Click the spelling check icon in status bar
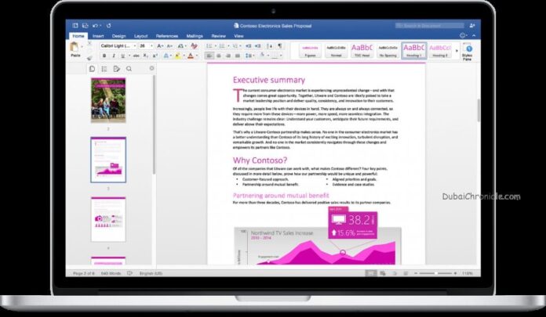546x317 pixels. (x=130, y=273)
